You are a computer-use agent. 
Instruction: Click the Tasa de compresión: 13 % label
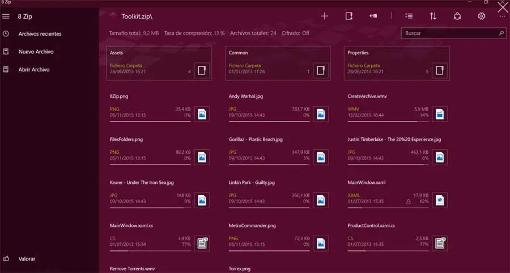(194, 33)
